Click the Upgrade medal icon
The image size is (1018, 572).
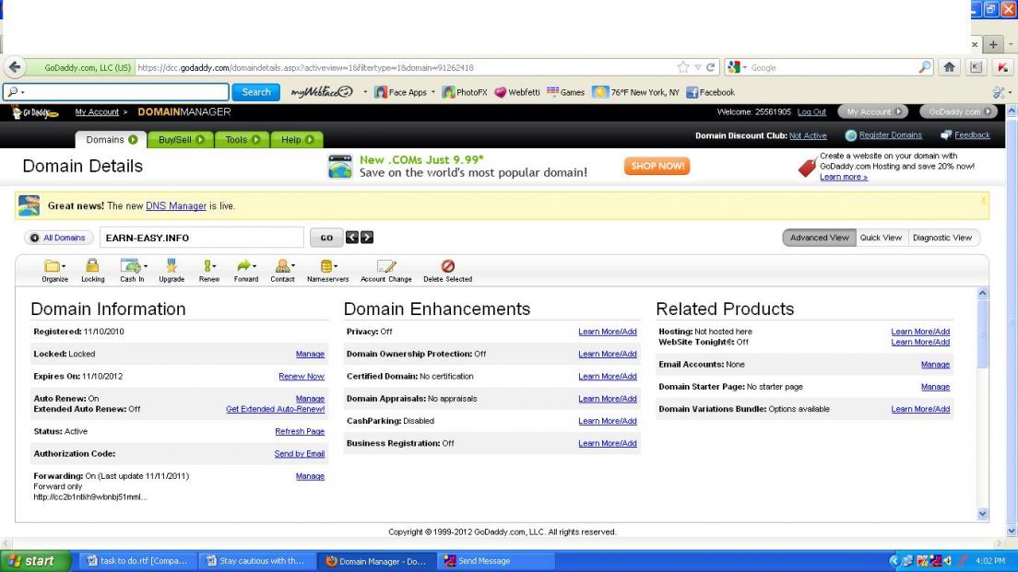point(171,266)
